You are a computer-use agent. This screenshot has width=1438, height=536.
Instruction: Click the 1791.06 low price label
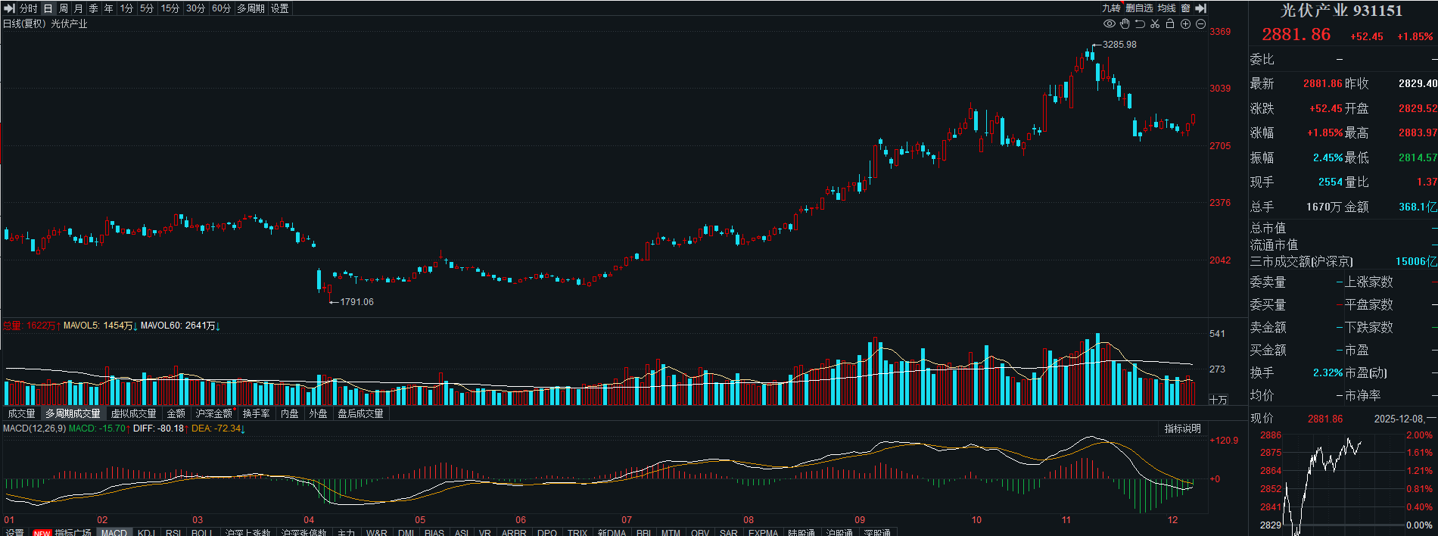[356, 302]
